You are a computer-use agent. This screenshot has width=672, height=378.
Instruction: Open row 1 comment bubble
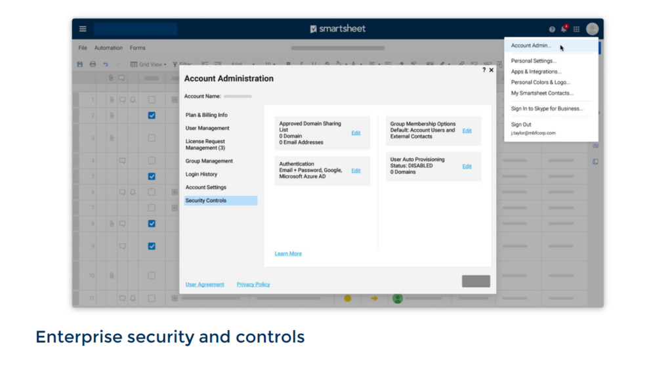122,100
